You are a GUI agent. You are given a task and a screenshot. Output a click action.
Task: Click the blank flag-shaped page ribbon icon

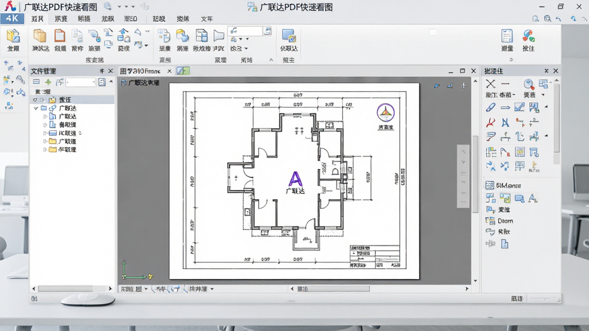click(x=219, y=36)
